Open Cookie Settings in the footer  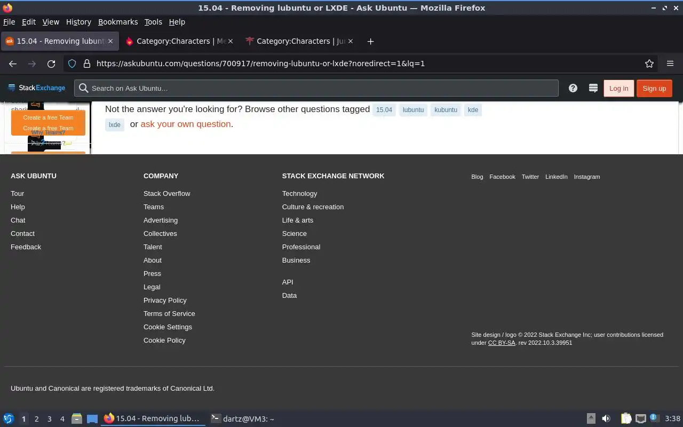[x=168, y=327]
